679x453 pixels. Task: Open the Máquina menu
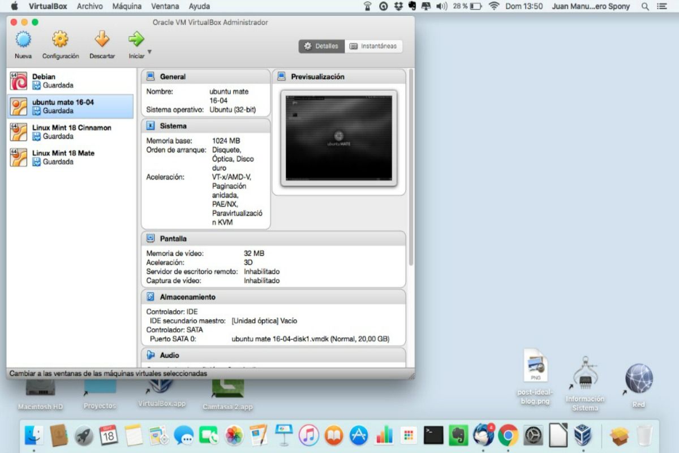[127, 7]
